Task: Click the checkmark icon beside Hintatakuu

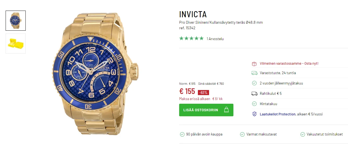Action: click(x=254, y=104)
